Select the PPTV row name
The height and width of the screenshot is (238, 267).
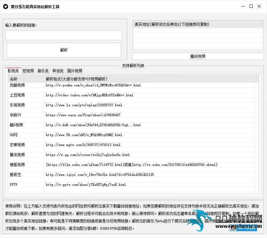pyautogui.click(x=14, y=185)
